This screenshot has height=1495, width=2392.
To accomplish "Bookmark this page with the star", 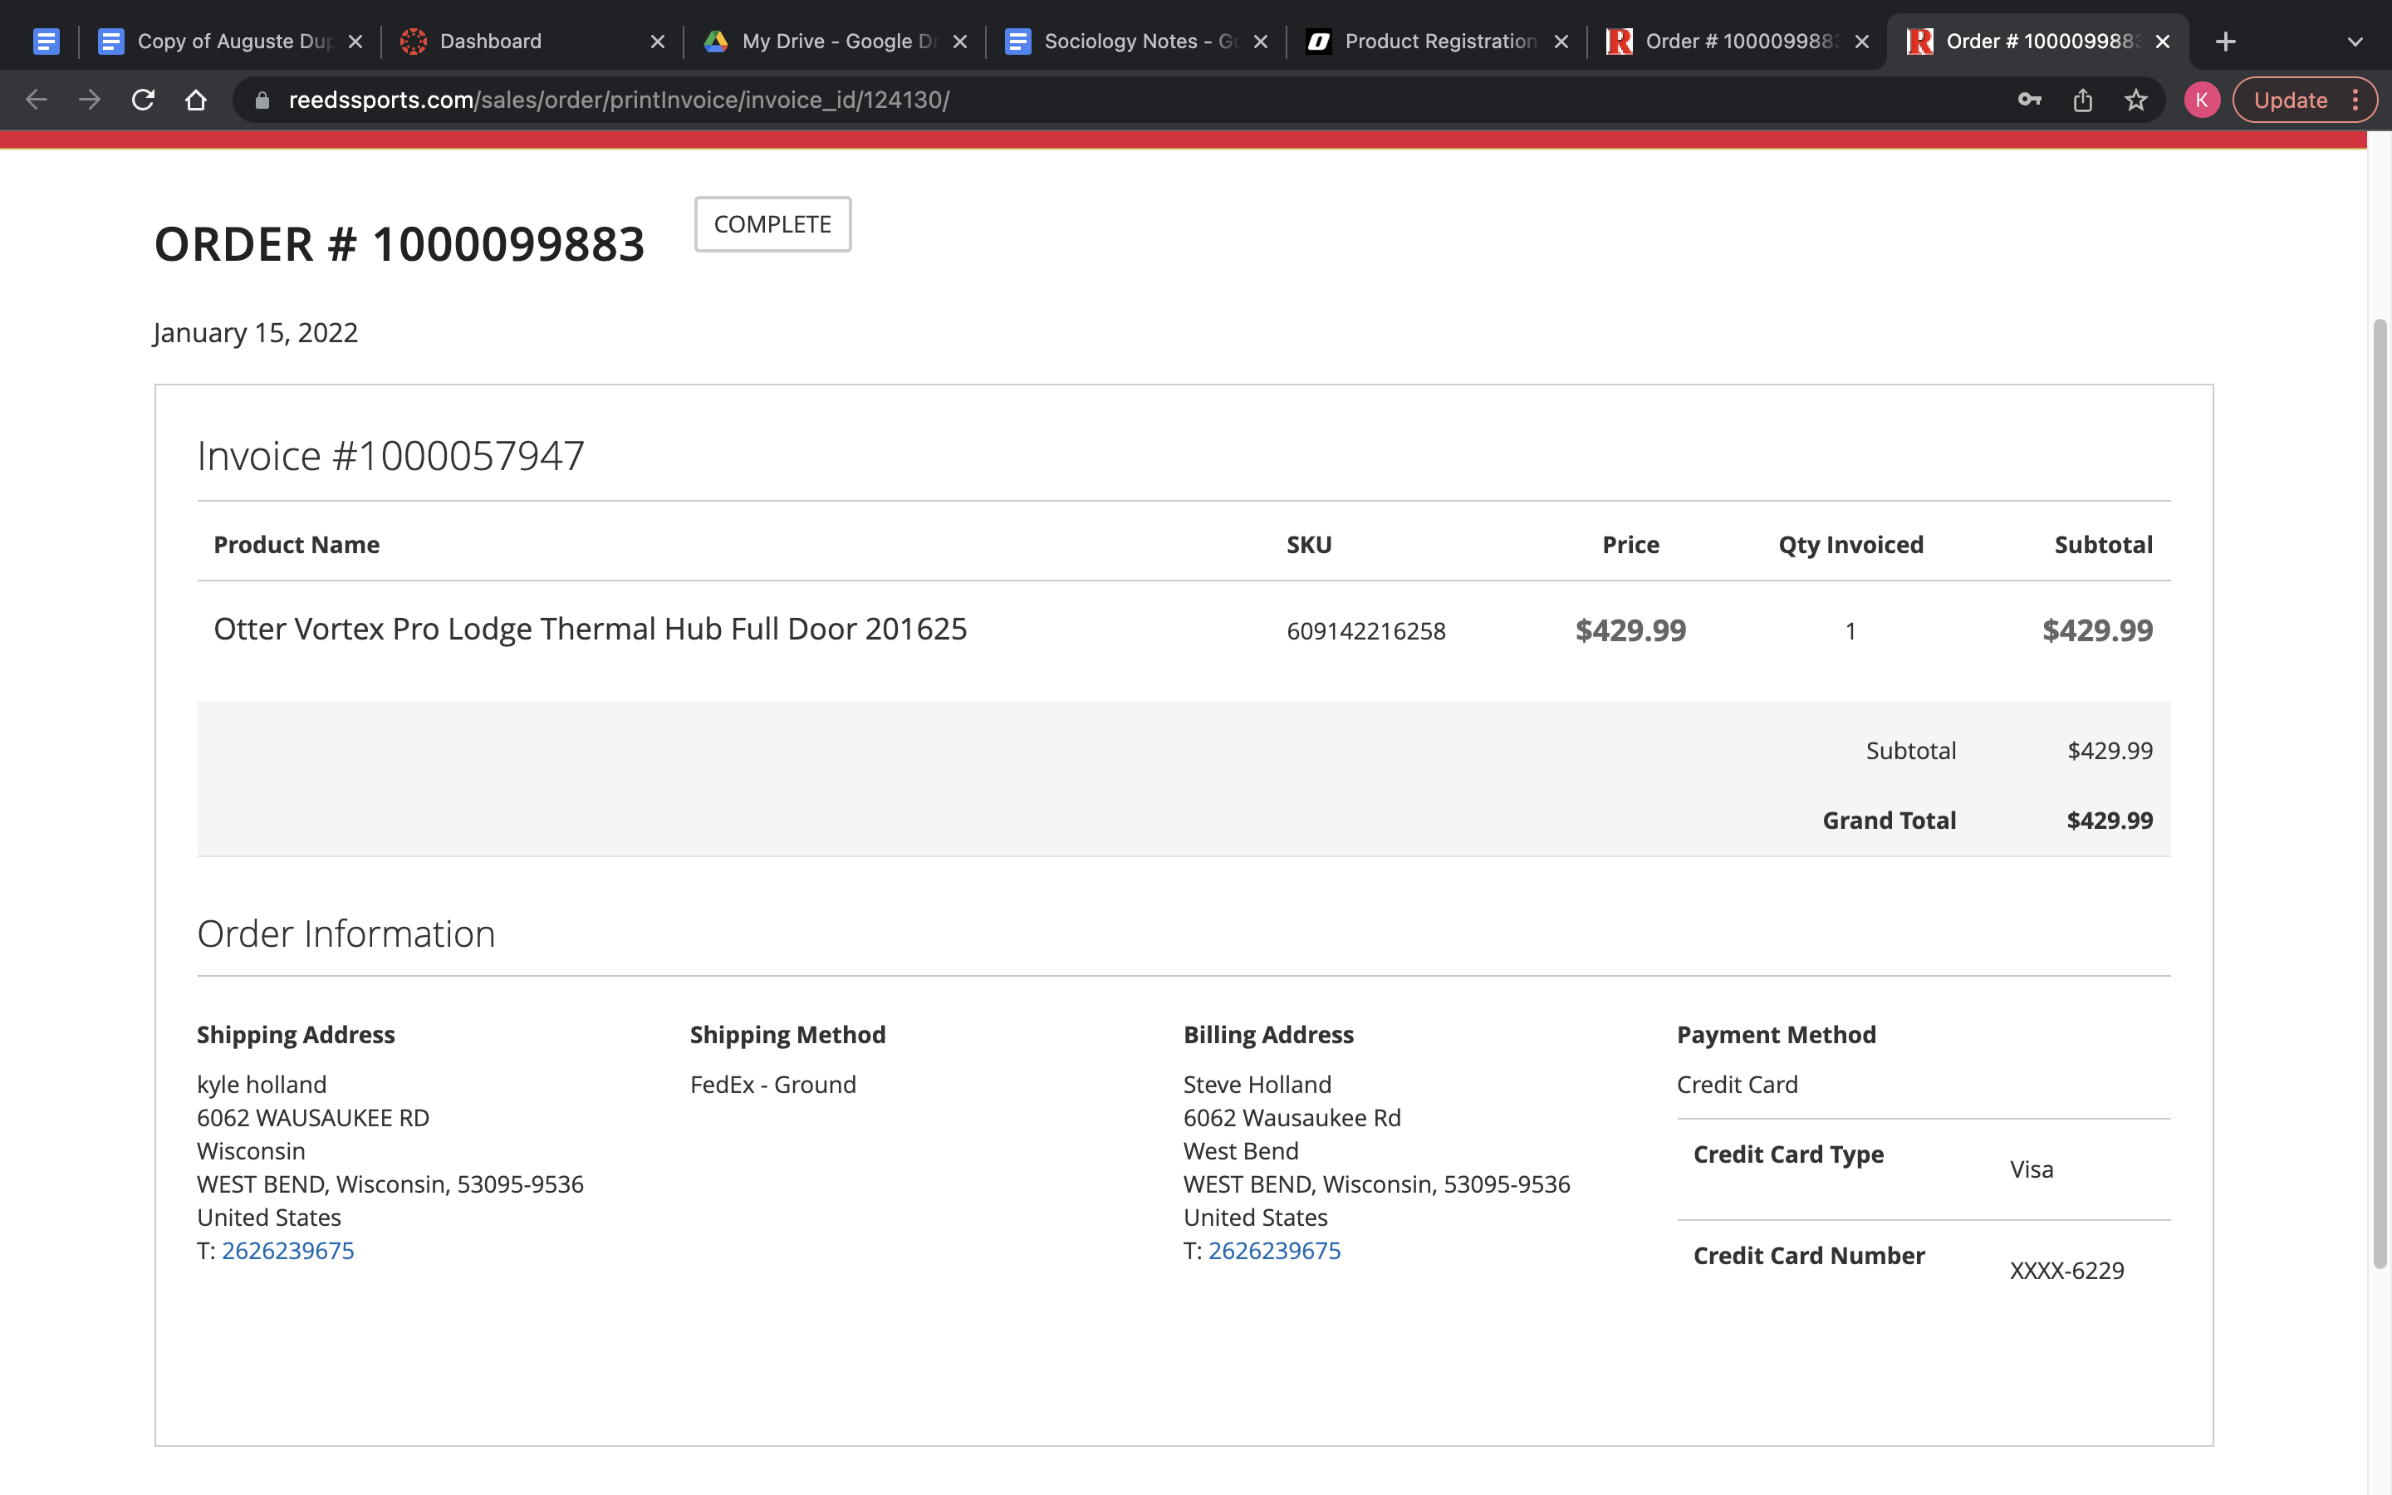I will [x=2136, y=100].
